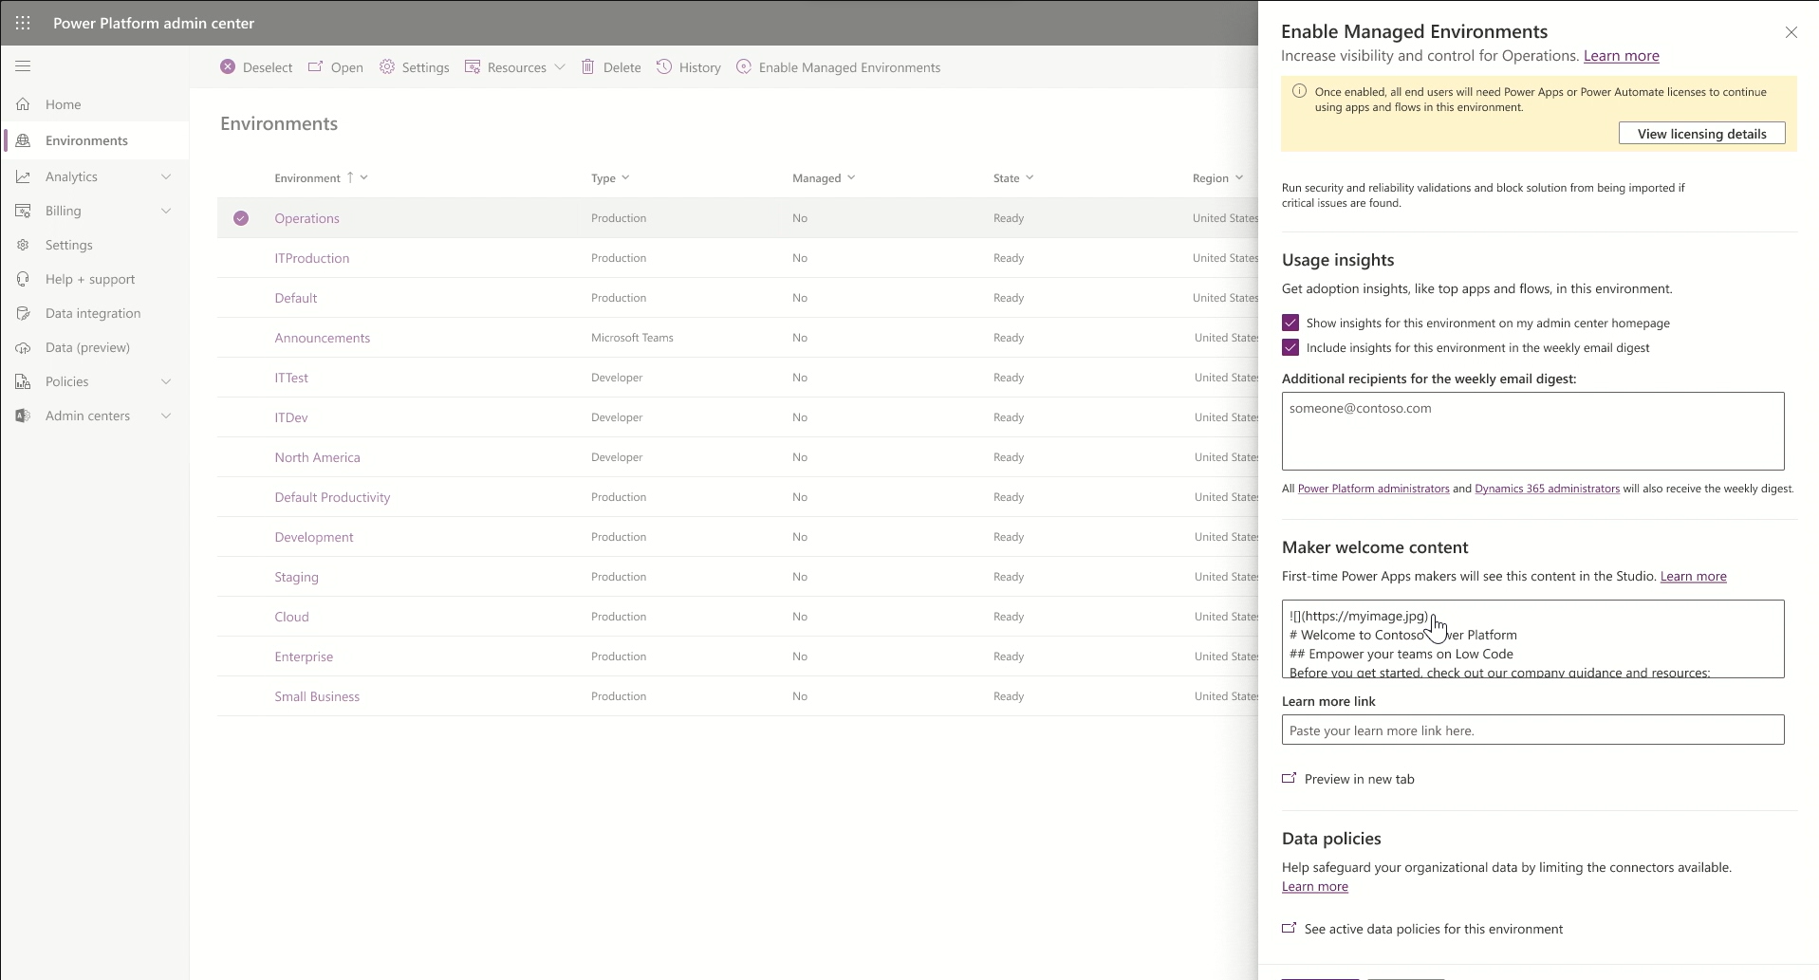Screen dimensions: 1819x980
Task: Open the North America environment link
Action: click(317, 457)
